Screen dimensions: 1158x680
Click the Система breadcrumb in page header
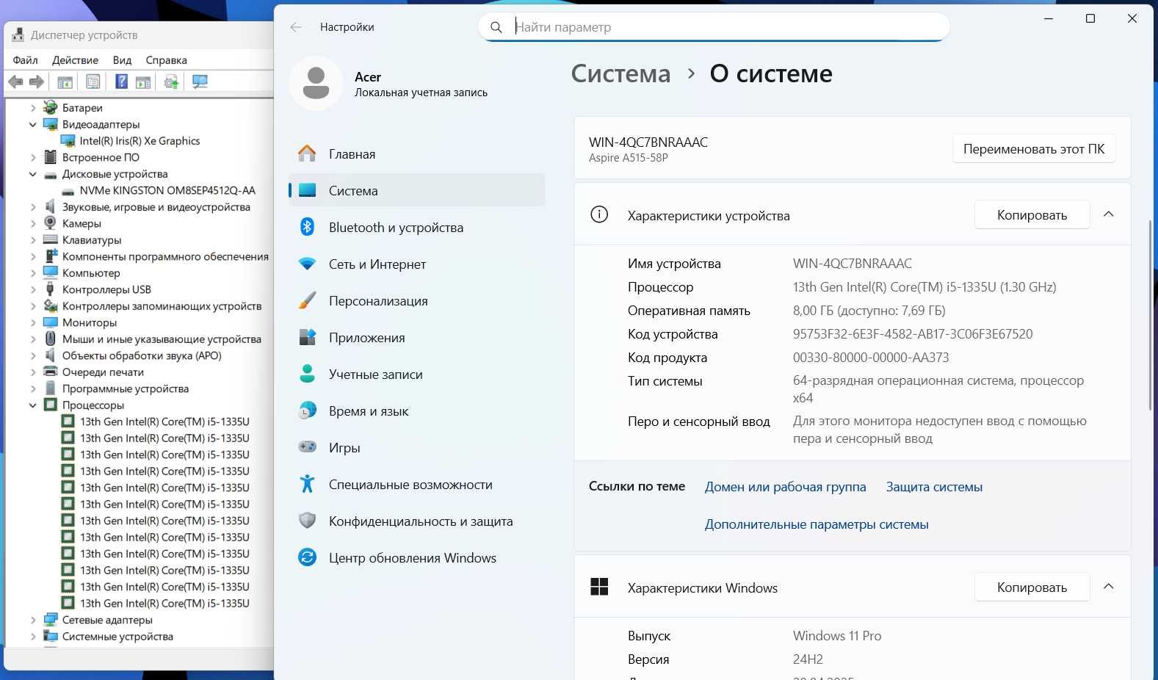[x=620, y=73]
